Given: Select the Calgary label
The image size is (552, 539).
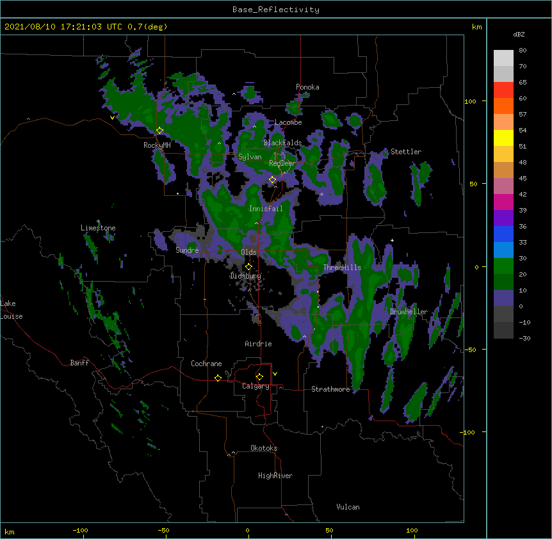Looking at the screenshot, I should 256,386.
